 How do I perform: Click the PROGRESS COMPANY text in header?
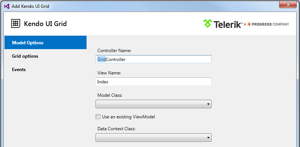[x=271, y=24]
